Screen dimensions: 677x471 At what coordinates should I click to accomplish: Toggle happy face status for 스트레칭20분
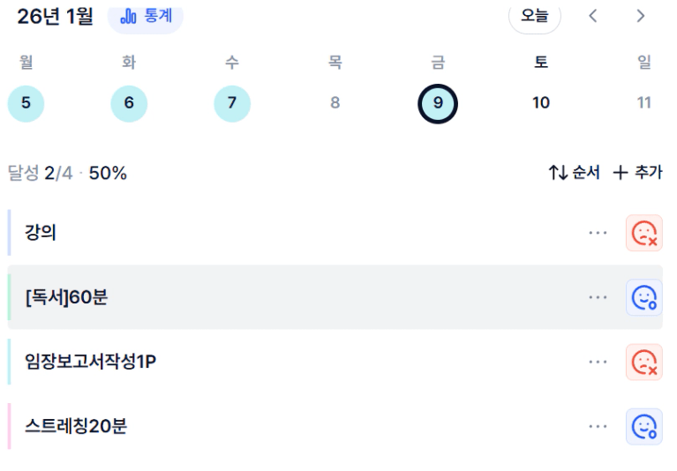(643, 427)
